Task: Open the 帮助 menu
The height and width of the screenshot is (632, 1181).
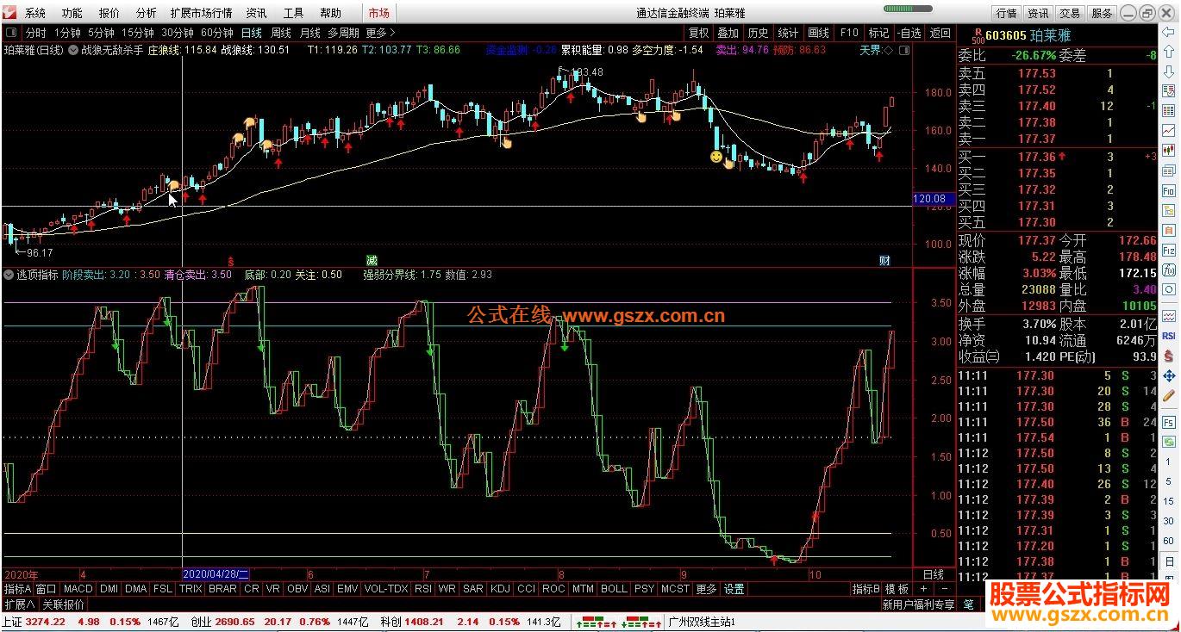Action: [330, 13]
